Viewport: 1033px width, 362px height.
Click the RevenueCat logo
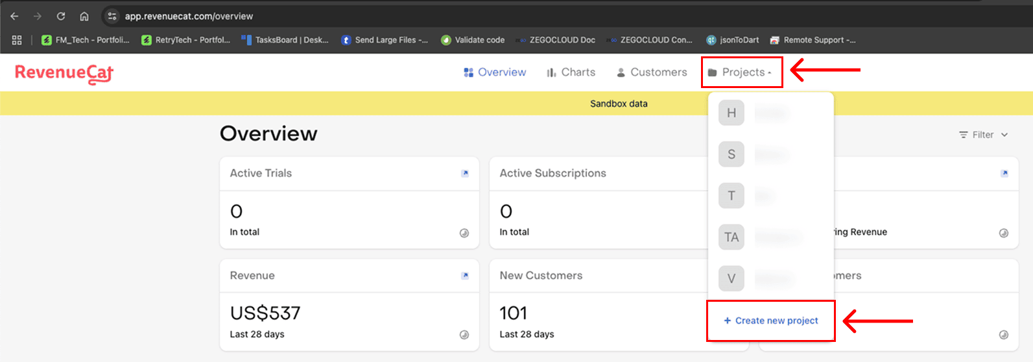(64, 73)
